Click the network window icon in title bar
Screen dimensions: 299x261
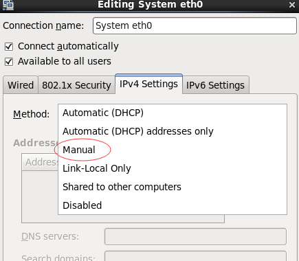(8, 5)
